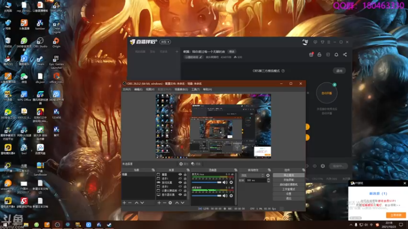Screen dimensions: 408x229
Task: Adjust the 麦克风/Aux volume slider
Action: (207, 183)
